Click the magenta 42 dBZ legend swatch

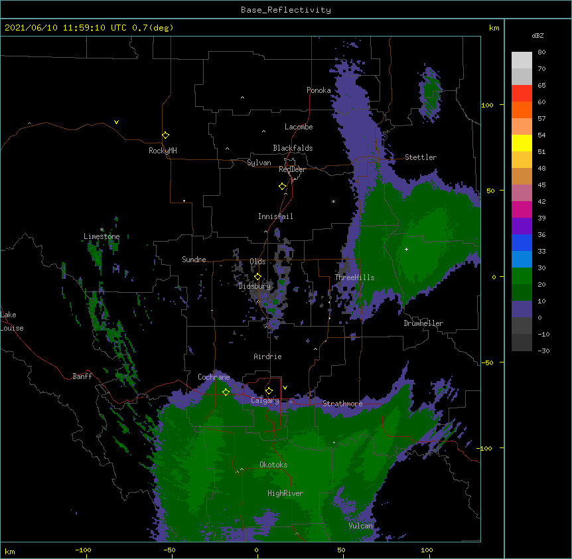coord(522,209)
